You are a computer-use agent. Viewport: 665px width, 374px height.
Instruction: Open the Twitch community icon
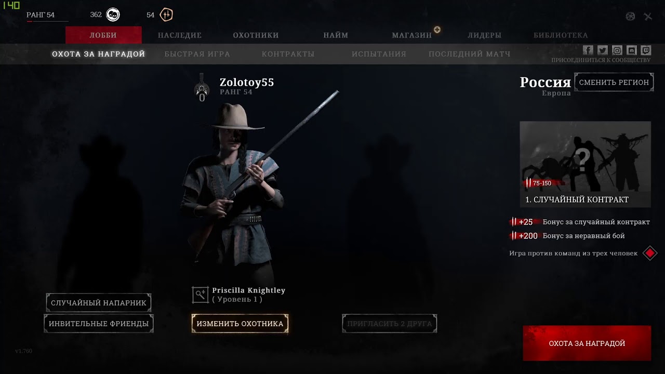coord(646,50)
